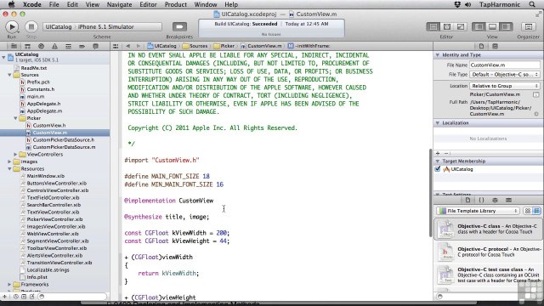Expand the Images group
544x306 pixels.
click(9, 161)
